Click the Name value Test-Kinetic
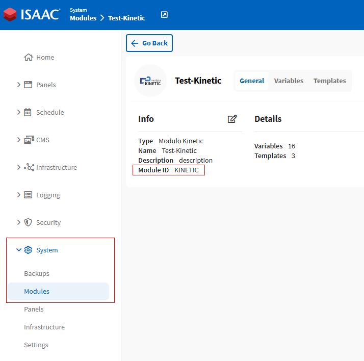Screen dimensions: 364x361 tap(179, 150)
